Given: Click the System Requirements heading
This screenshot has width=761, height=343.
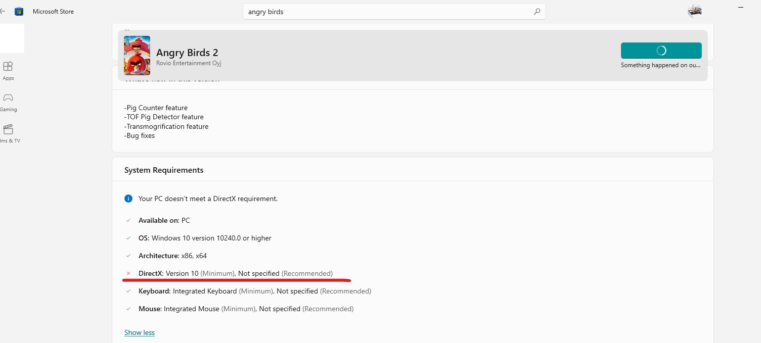Looking at the screenshot, I should 164,170.
